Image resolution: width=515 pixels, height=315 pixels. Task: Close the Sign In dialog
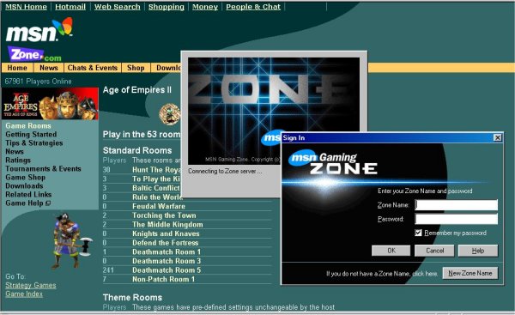click(498, 137)
